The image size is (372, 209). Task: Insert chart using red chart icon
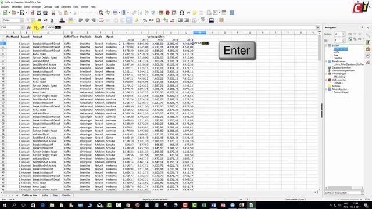tap(167, 13)
